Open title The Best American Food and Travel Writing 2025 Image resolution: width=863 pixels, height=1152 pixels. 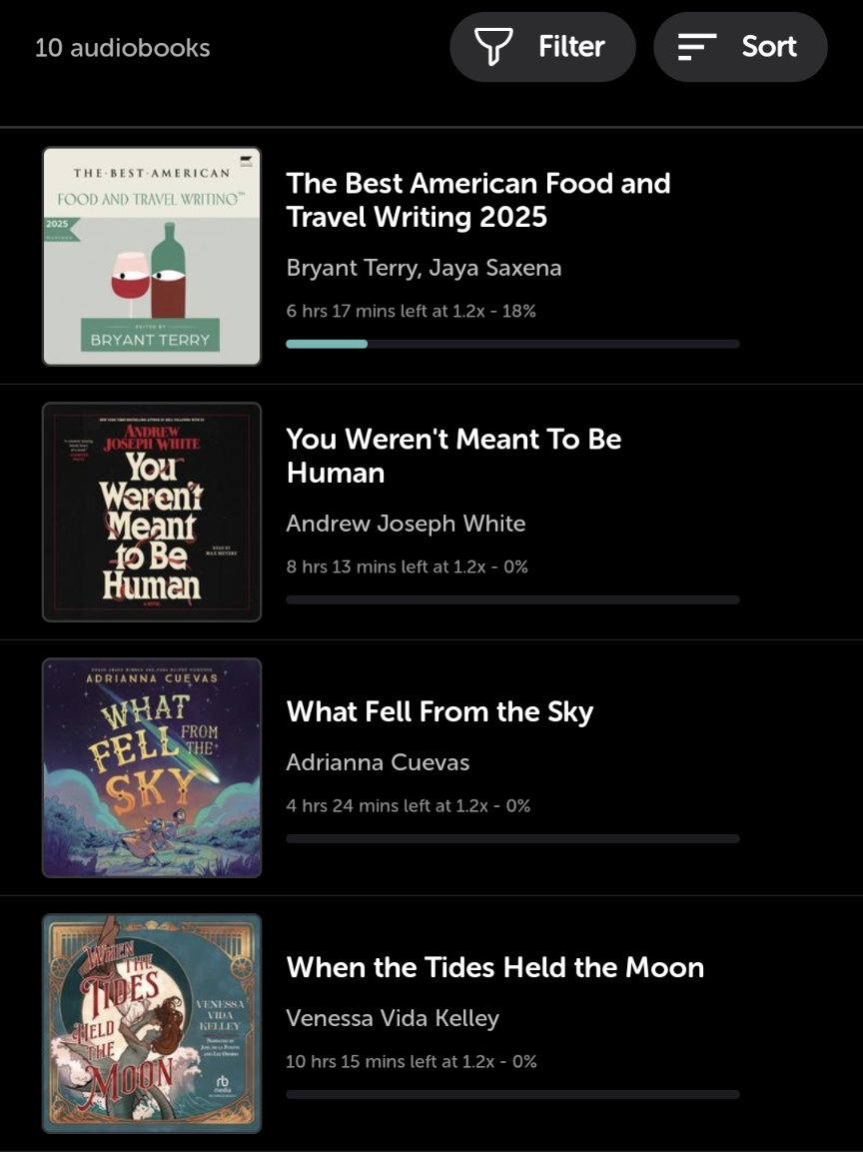coord(477,200)
